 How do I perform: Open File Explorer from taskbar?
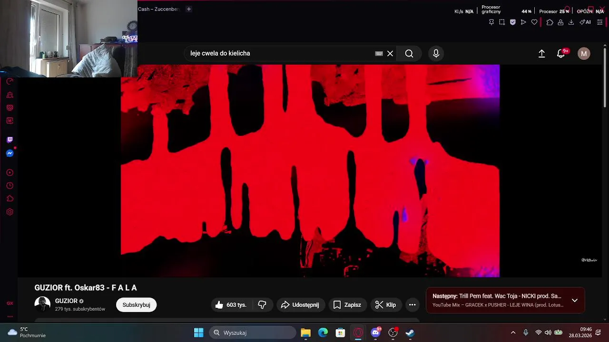pos(305,332)
